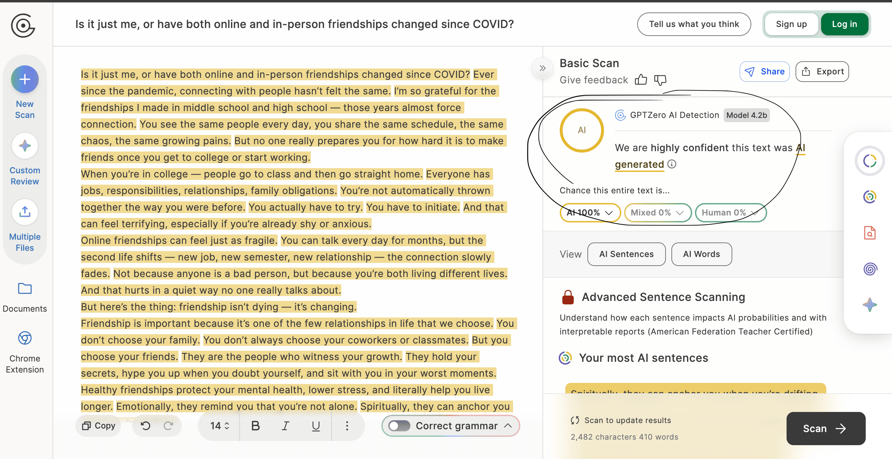The height and width of the screenshot is (459, 892).
Task: Click 'Your most AI sentences' heading
Action: (x=643, y=358)
